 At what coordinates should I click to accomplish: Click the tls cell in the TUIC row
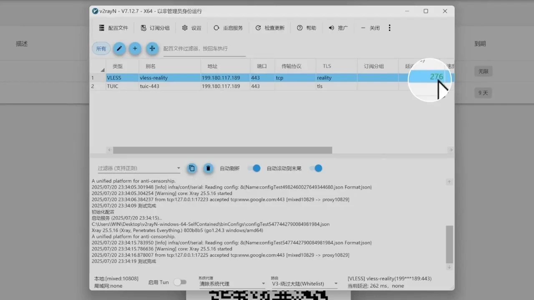point(336,86)
